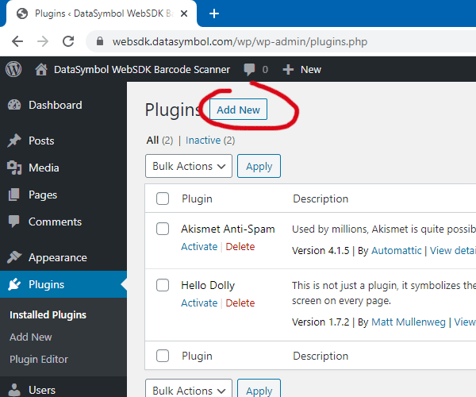
Task: Click the browser address bar URL
Action: [x=240, y=41]
